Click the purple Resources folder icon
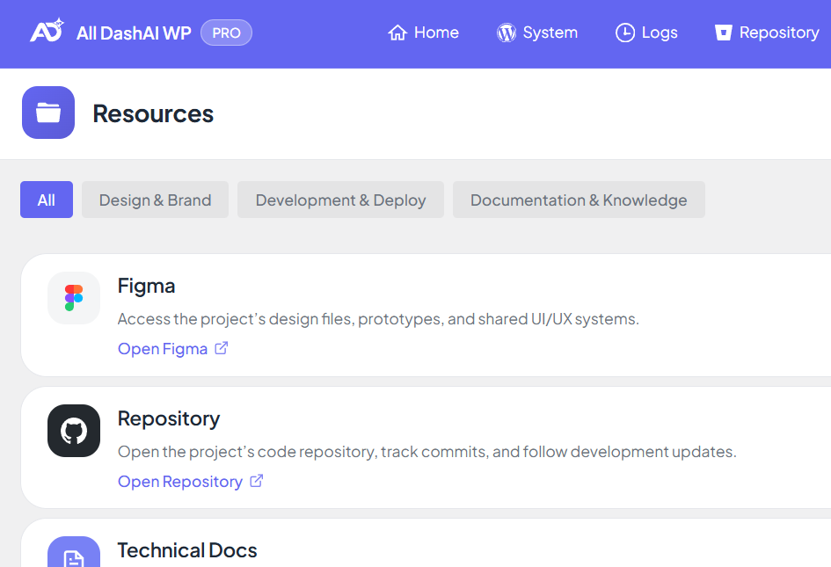 pyautogui.click(x=48, y=113)
